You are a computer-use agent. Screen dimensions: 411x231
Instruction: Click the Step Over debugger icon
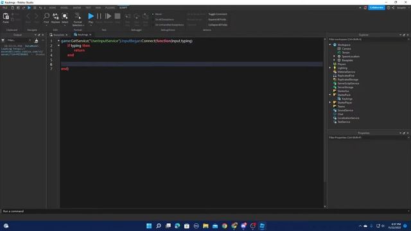(137, 17)
